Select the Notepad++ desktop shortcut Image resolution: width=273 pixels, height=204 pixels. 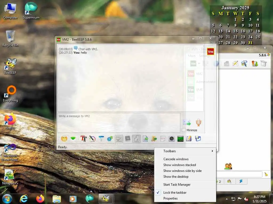click(10, 177)
